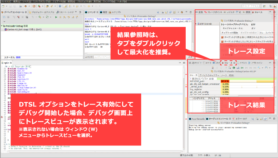
Task: Open the プロジェクト・エクスプローラ tab icon
Action: 29,12
